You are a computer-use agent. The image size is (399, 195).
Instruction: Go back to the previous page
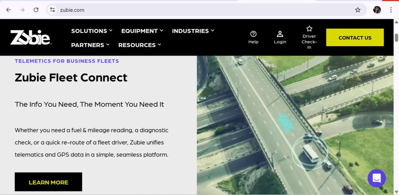pos(9,10)
